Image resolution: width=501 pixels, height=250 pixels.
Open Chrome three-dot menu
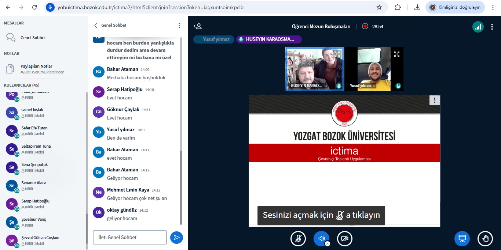pyautogui.click(x=493, y=7)
